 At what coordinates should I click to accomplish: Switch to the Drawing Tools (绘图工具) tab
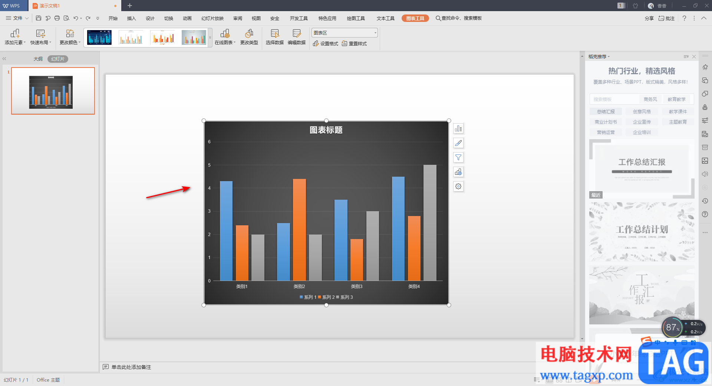click(356, 18)
